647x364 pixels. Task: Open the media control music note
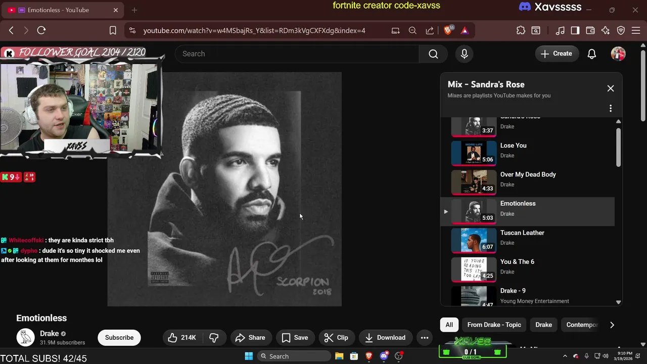tap(560, 30)
